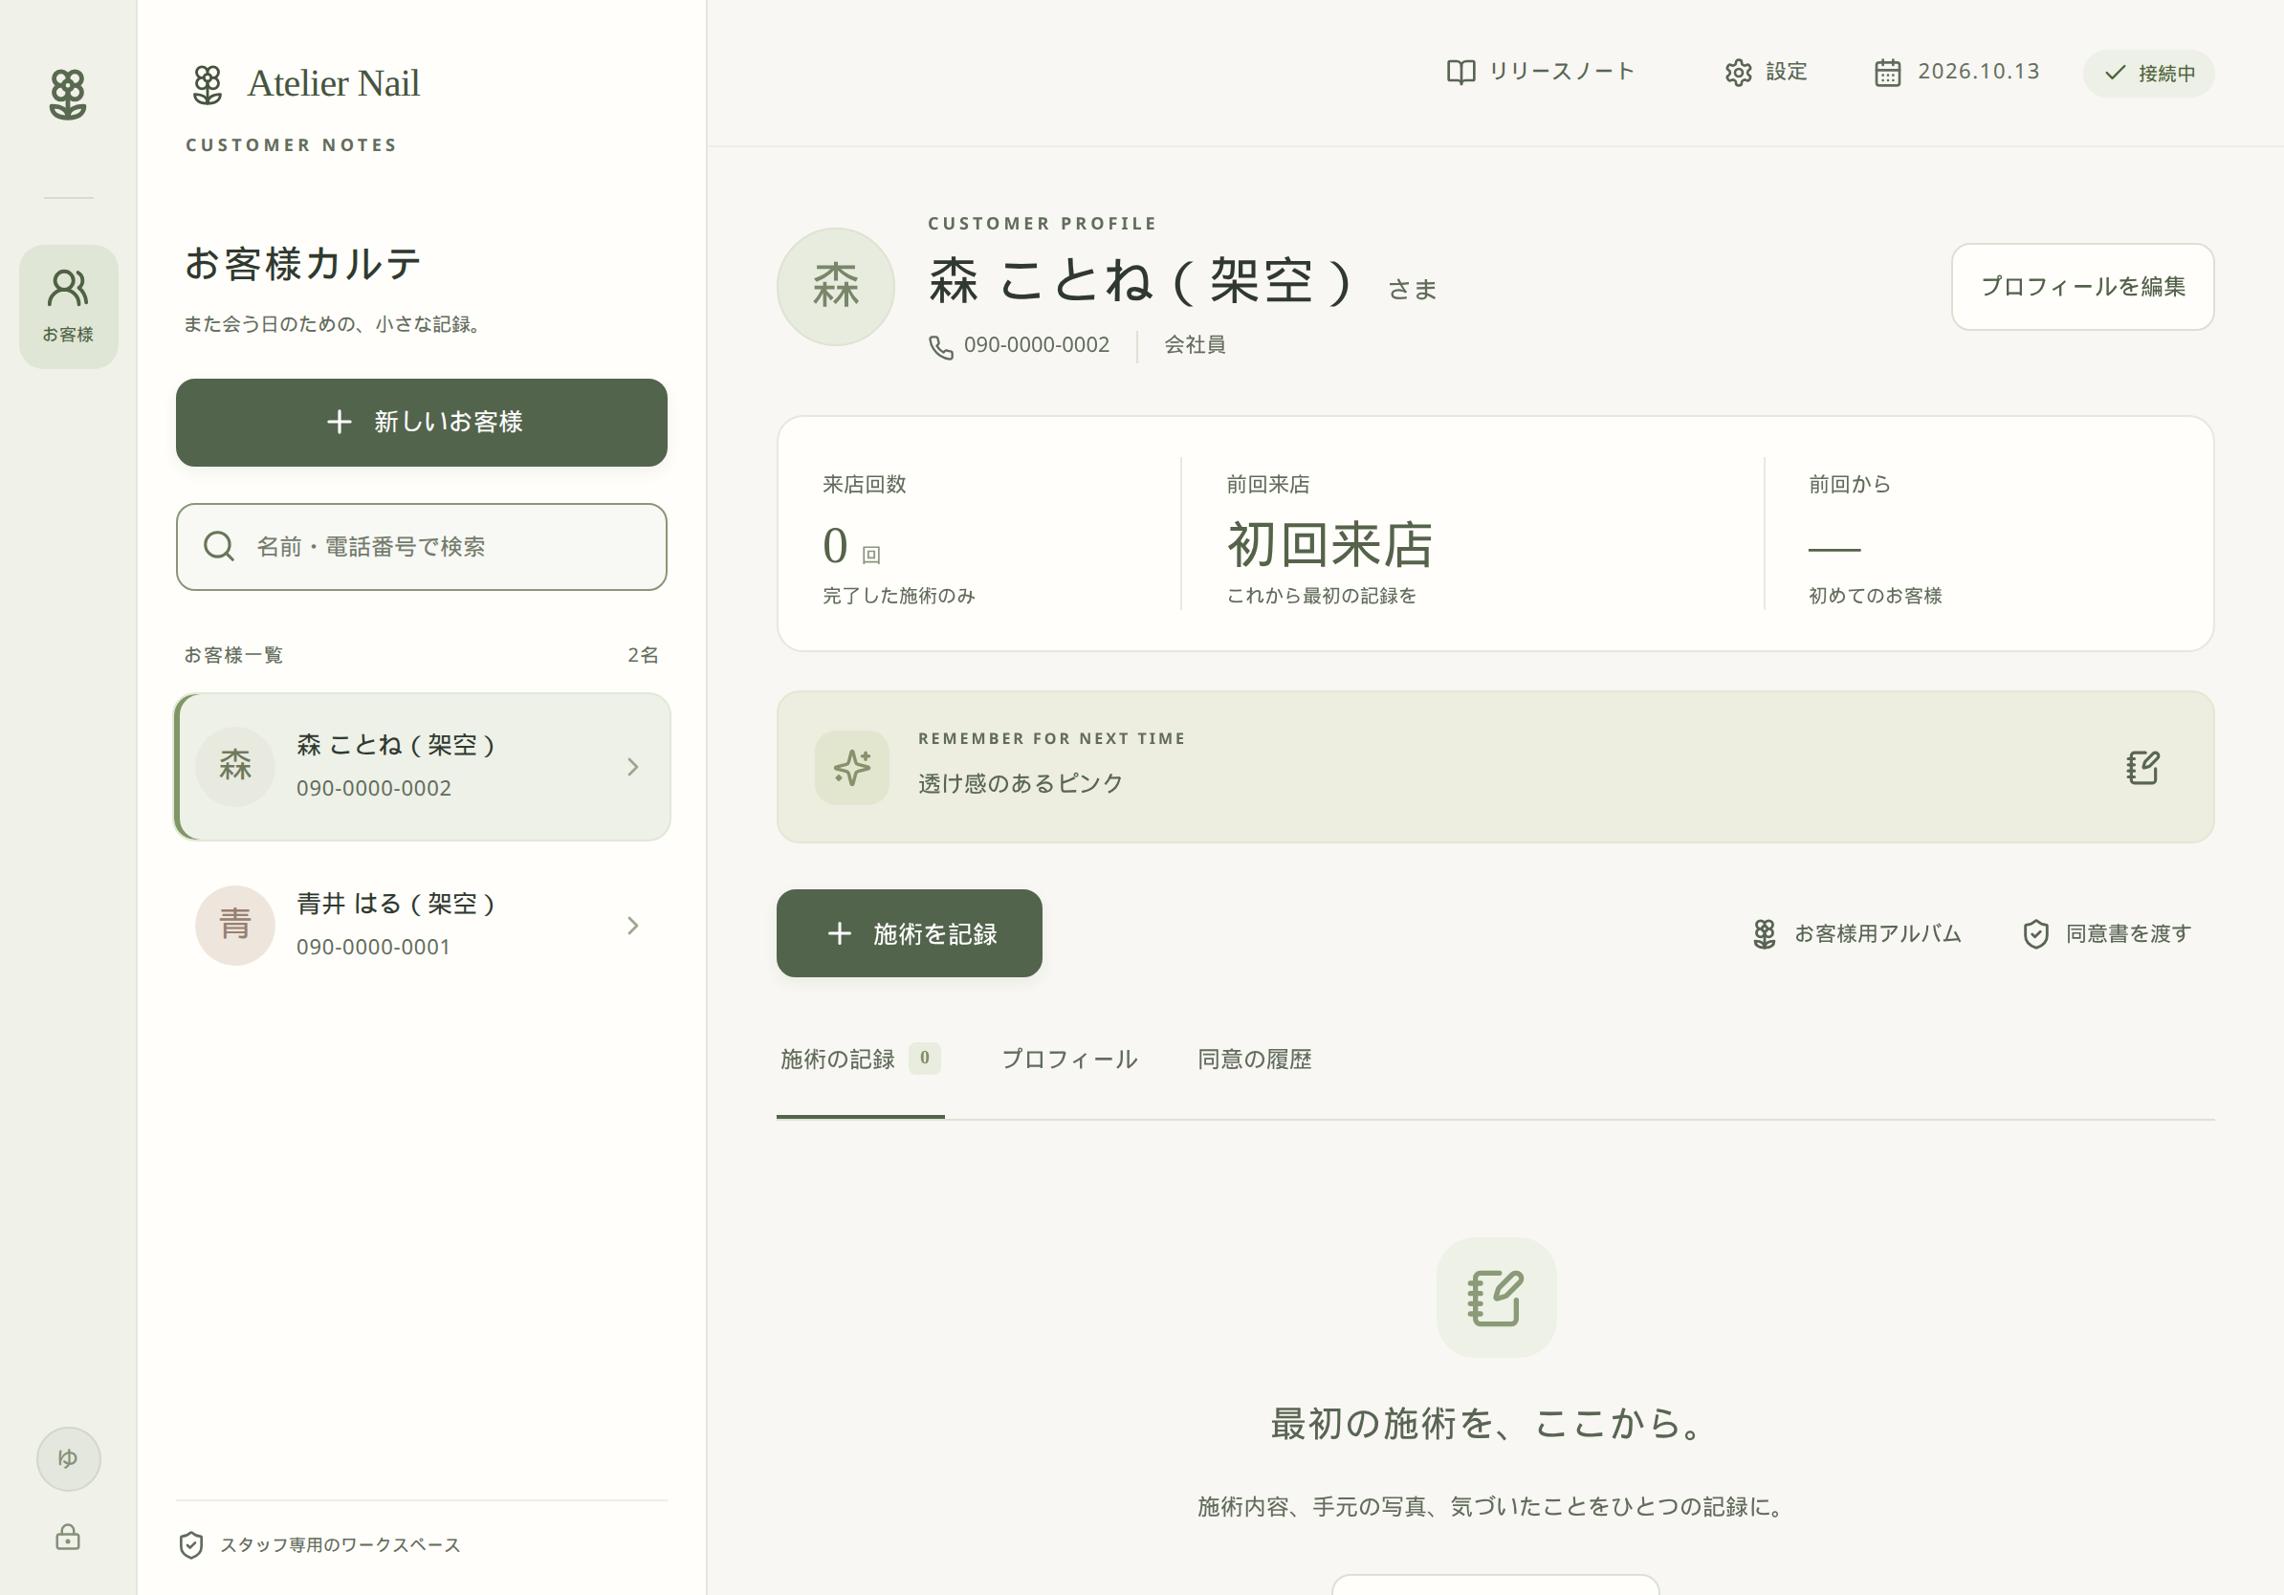Click shield icon next to スタッフ専用のワークスペース
Viewport: 2284px width, 1595px height.
(x=191, y=1544)
